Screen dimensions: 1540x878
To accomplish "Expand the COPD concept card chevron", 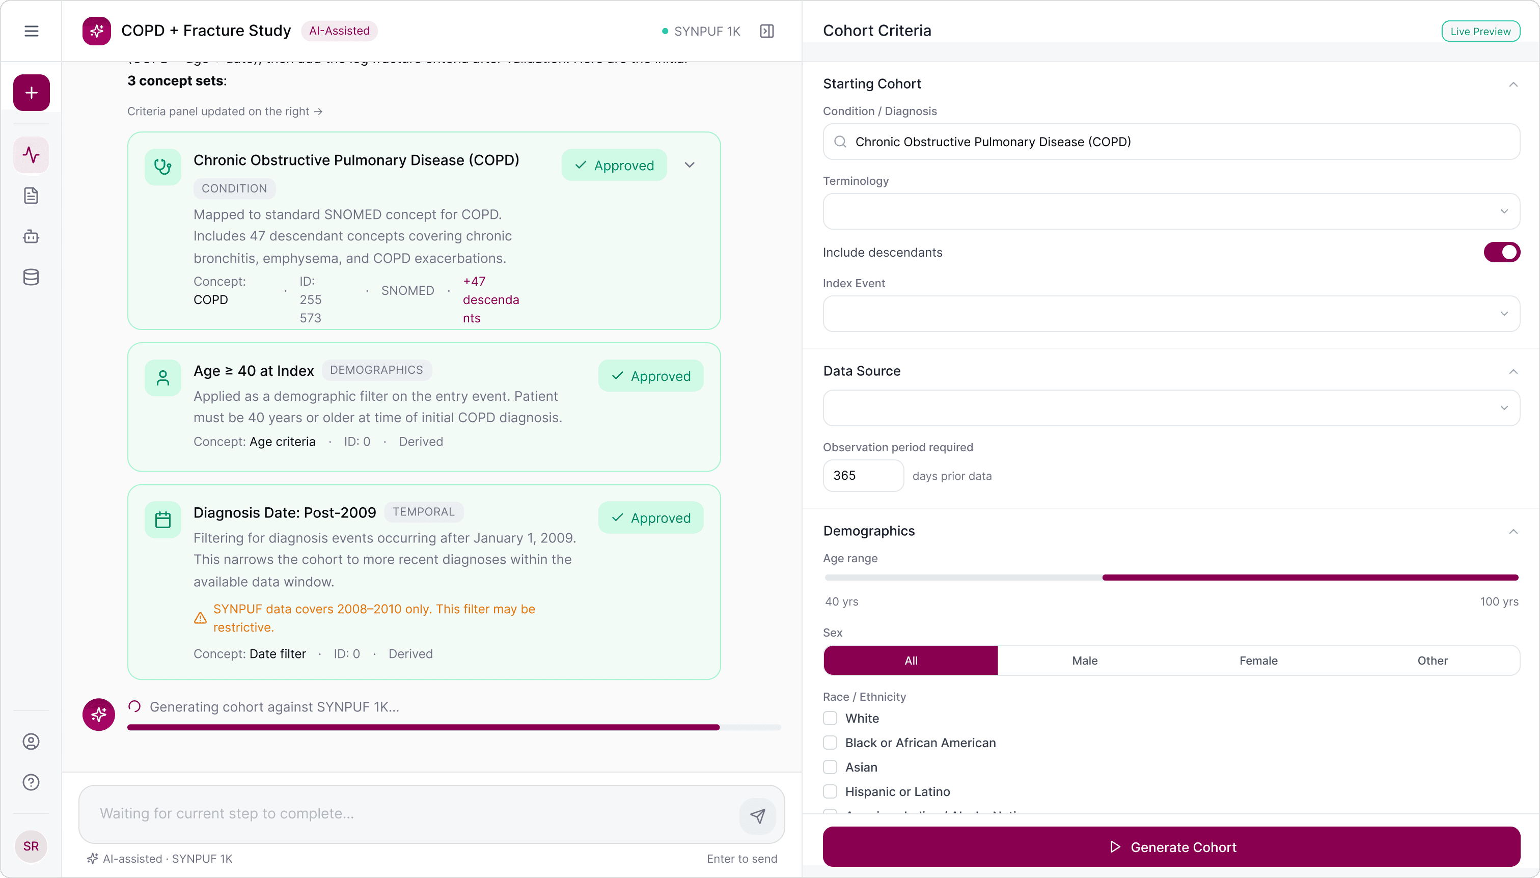I will [x=690, y=165].
